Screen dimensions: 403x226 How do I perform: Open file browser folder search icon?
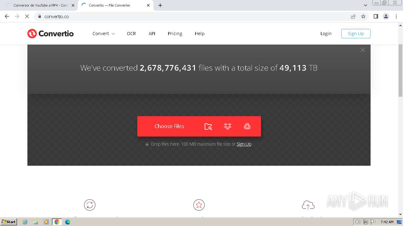(x=208, y=126)
